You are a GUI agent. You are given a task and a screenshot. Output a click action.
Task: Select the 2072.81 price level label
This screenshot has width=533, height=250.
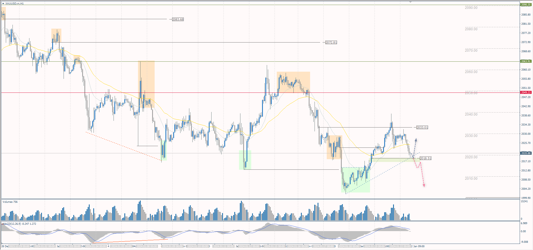(x=331, y=42)
